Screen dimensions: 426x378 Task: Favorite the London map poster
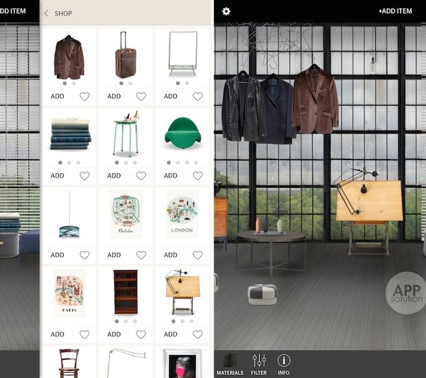point(198,255)
